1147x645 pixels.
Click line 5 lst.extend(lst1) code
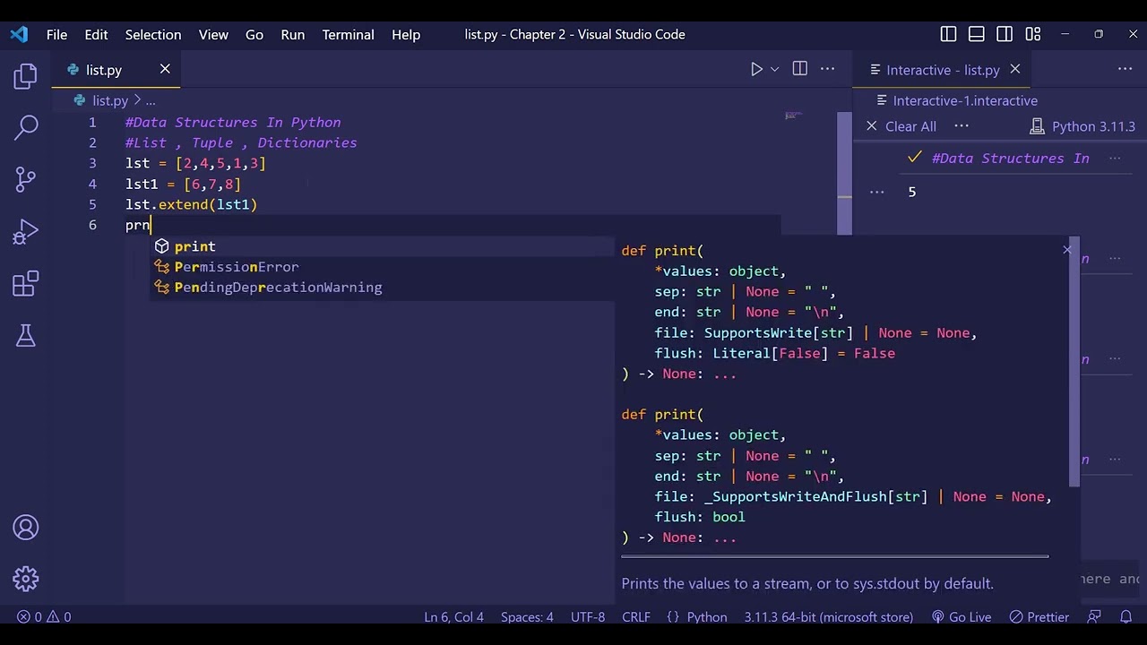[x=192, y=204]
